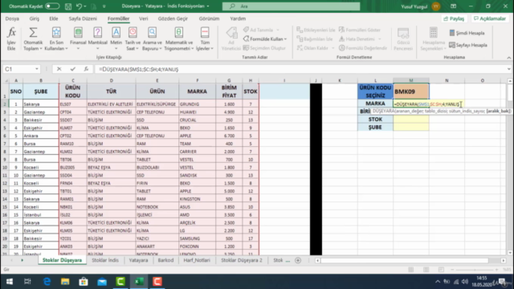Open the Sayfa Düzeni tab
The height and width of the screenshot is (289, 514).
[83, 18]
